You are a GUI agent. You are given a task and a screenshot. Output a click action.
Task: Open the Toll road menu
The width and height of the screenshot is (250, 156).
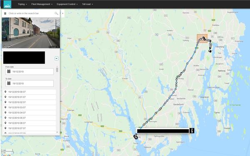coord(87,4)
